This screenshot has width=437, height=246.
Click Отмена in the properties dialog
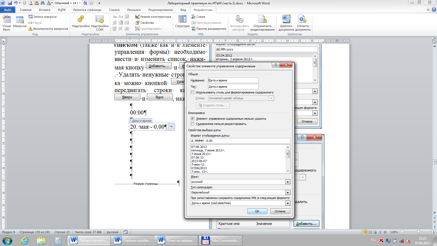tap(280, 211)
